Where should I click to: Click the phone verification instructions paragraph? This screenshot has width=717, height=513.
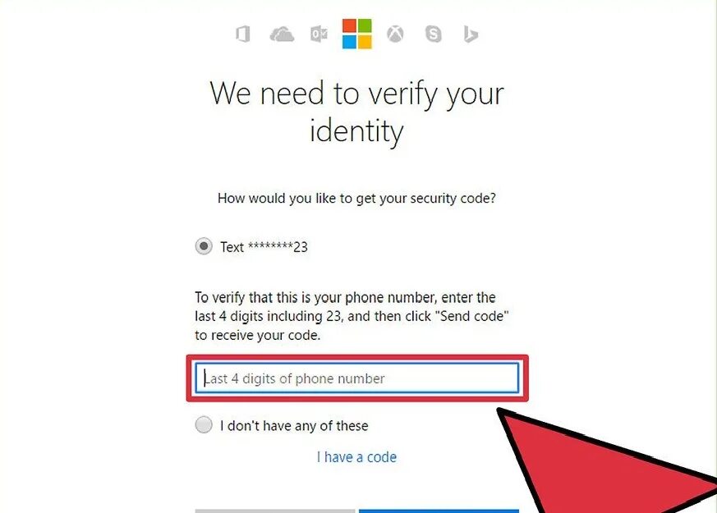point(352,316)
